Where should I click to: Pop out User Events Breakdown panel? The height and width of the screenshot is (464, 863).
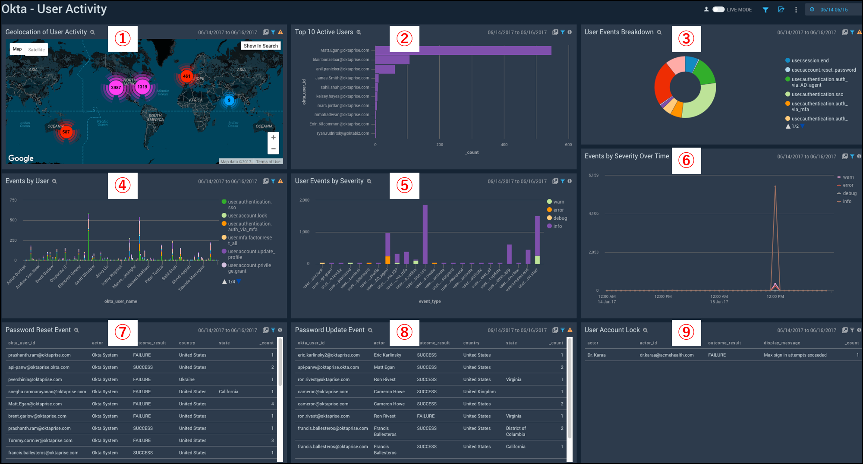845,32
